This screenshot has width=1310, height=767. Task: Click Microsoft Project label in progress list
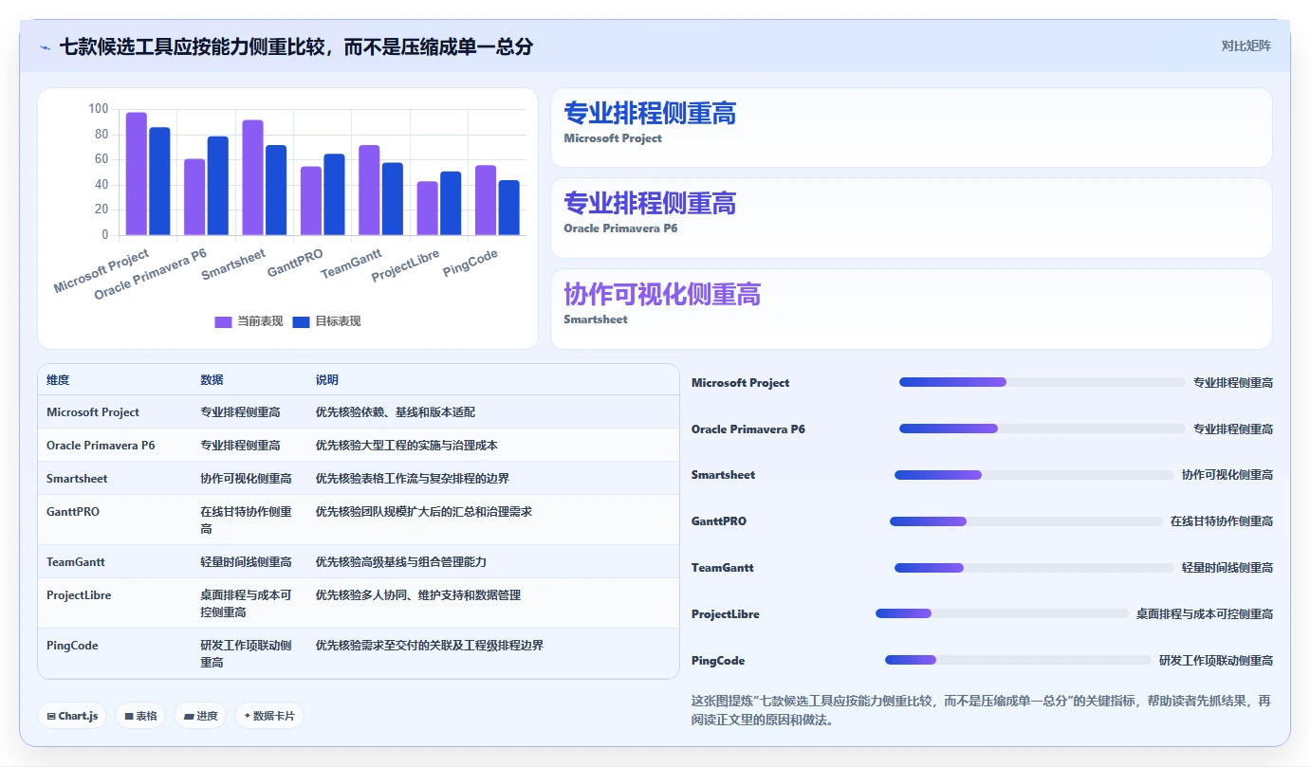pyautogui.click(x=740, y=383)
